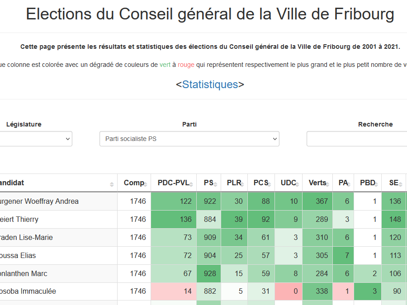This screenshot has height=305, width=407.
Task: Focus the Recherche search field
Action: (x=357, y=139)
